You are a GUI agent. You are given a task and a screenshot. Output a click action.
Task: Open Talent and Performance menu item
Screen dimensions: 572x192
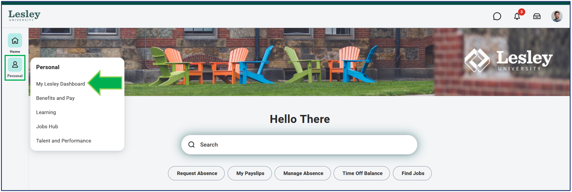(x=63, y=140)
